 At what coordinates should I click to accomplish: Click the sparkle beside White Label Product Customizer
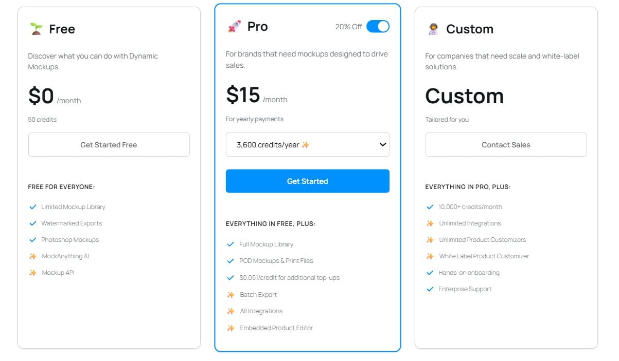(430, 256)
